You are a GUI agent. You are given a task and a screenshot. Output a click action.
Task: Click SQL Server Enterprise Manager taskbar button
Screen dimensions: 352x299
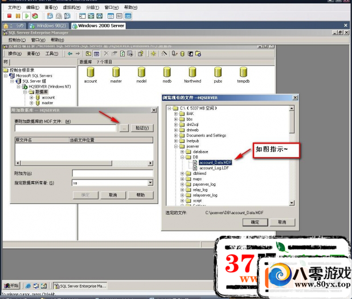coord(80,286)
